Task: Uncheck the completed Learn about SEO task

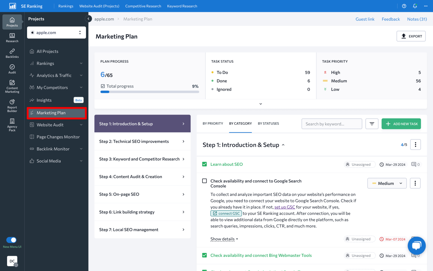Action: [x=204, y=164]
